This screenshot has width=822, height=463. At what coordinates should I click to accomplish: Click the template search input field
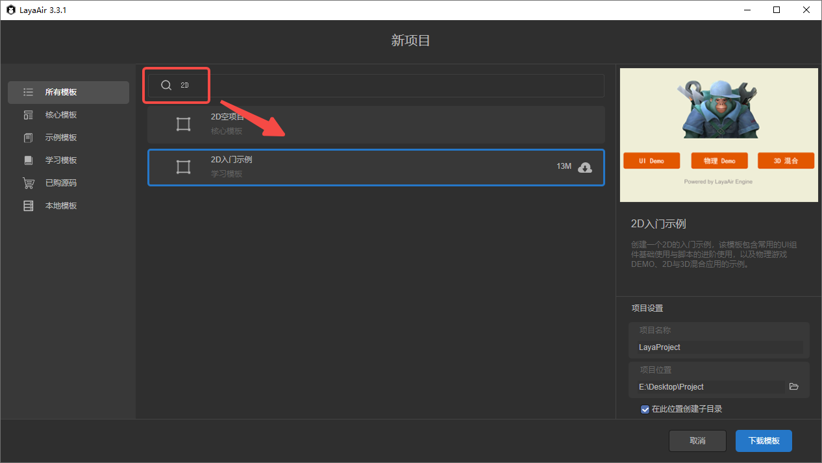coord(390,86)
